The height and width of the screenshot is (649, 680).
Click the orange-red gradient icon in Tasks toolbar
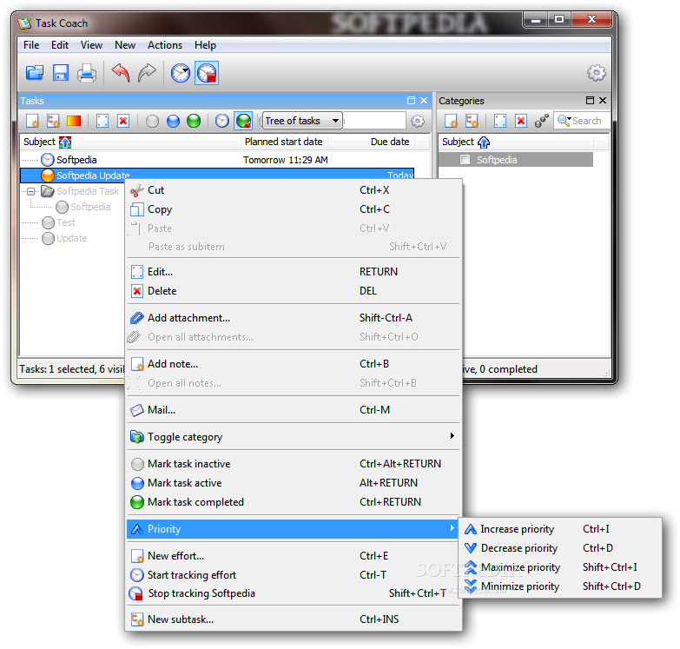point(74,121)
